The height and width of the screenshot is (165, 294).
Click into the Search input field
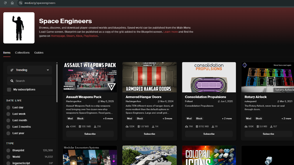point(30,81)
